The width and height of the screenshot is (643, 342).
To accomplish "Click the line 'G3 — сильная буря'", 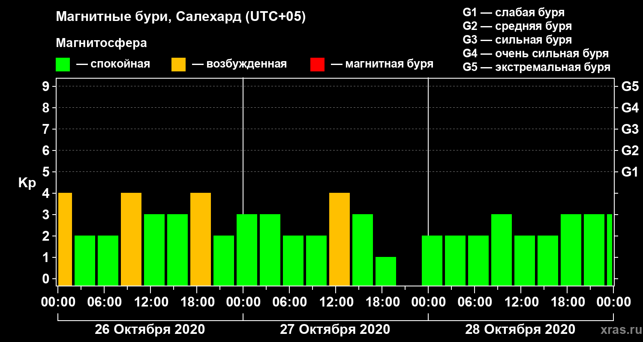I will [517, 40].
